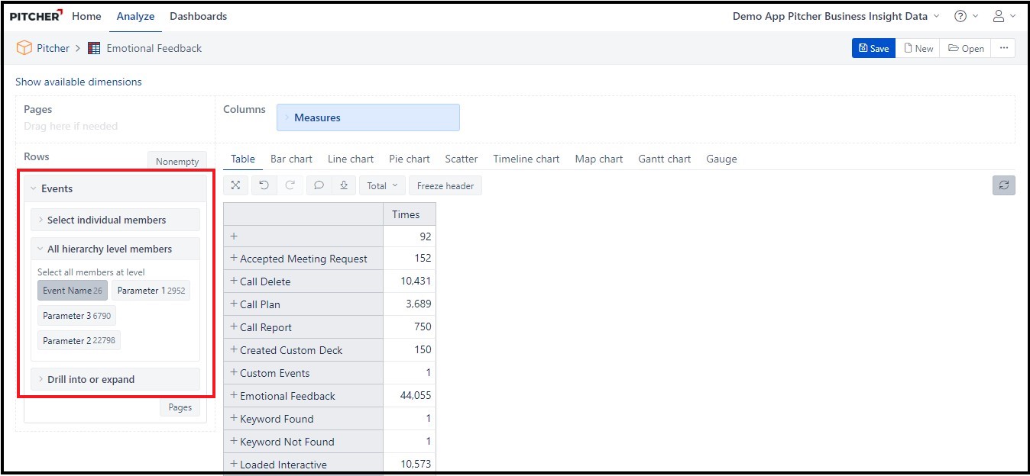Click the export download icon
The width and height of the screenshot is (1030, 476).
344,185
